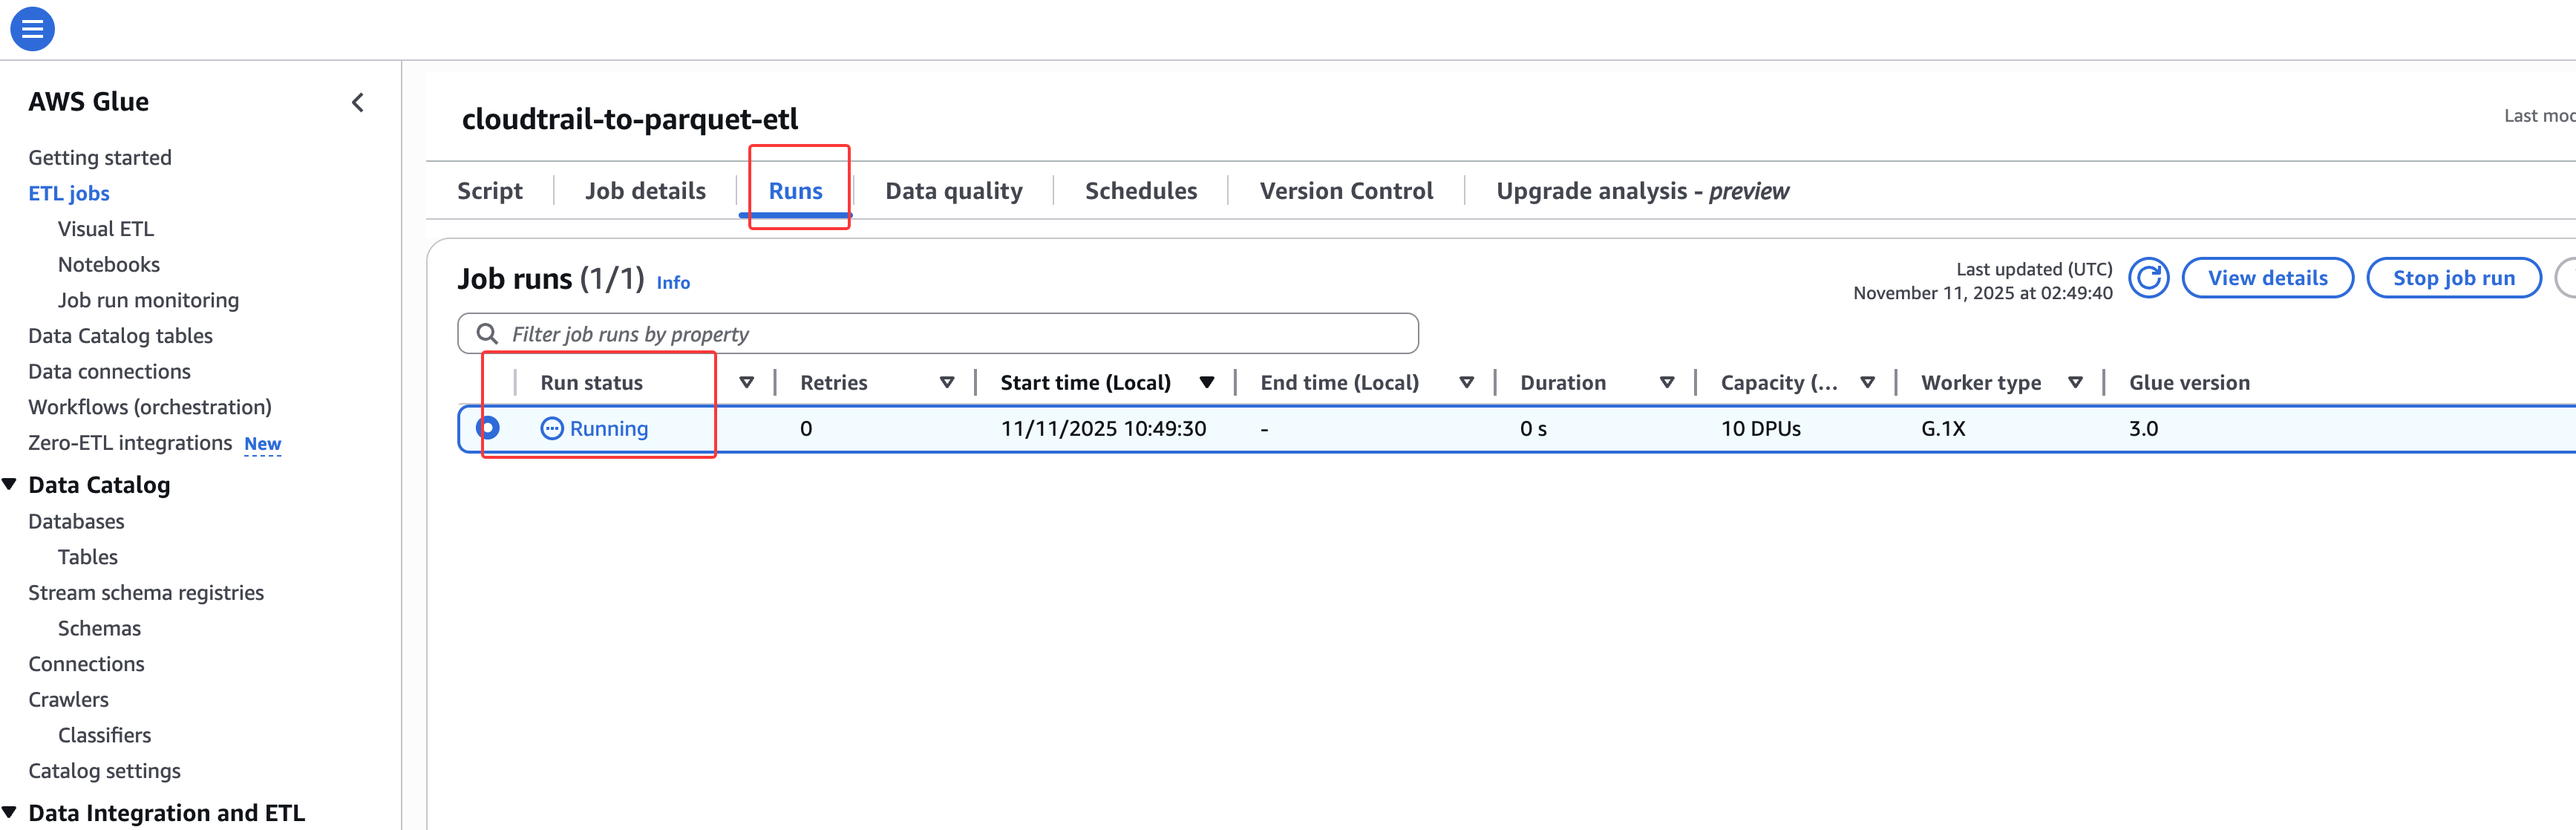
Task: Open the Schedules tab
Action: coord(1141,191)
